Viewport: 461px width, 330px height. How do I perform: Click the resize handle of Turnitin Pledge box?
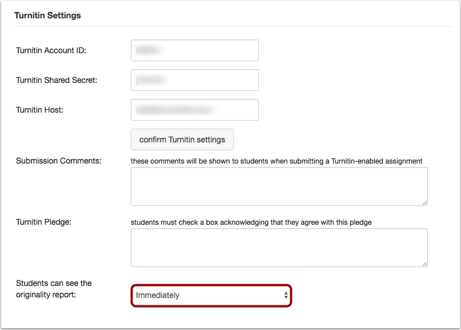point(426,263)
